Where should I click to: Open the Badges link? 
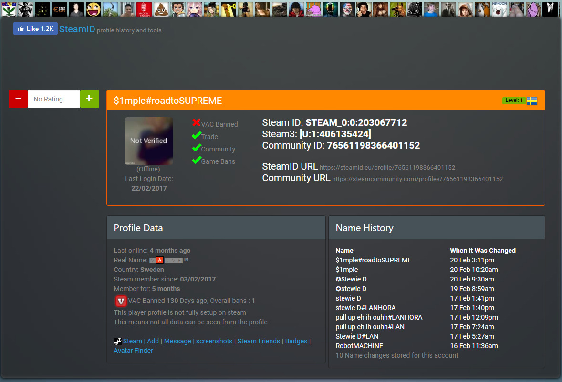(296, 341)
